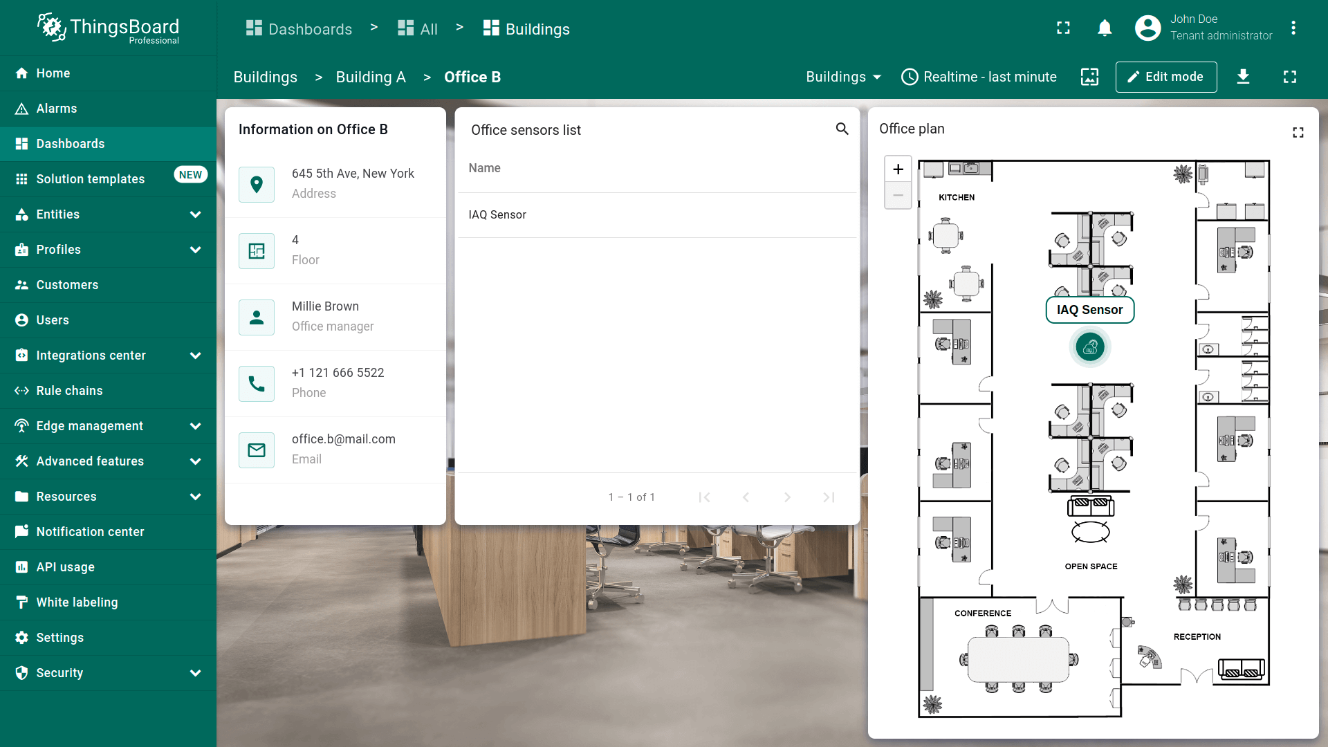
Task: Navigate to Building A breadcrumb
Action: point(371,77)
